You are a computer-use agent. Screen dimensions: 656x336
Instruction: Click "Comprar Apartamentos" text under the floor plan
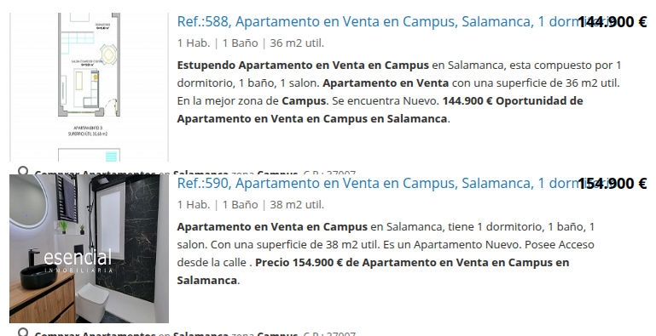click(x=95, y=173)
